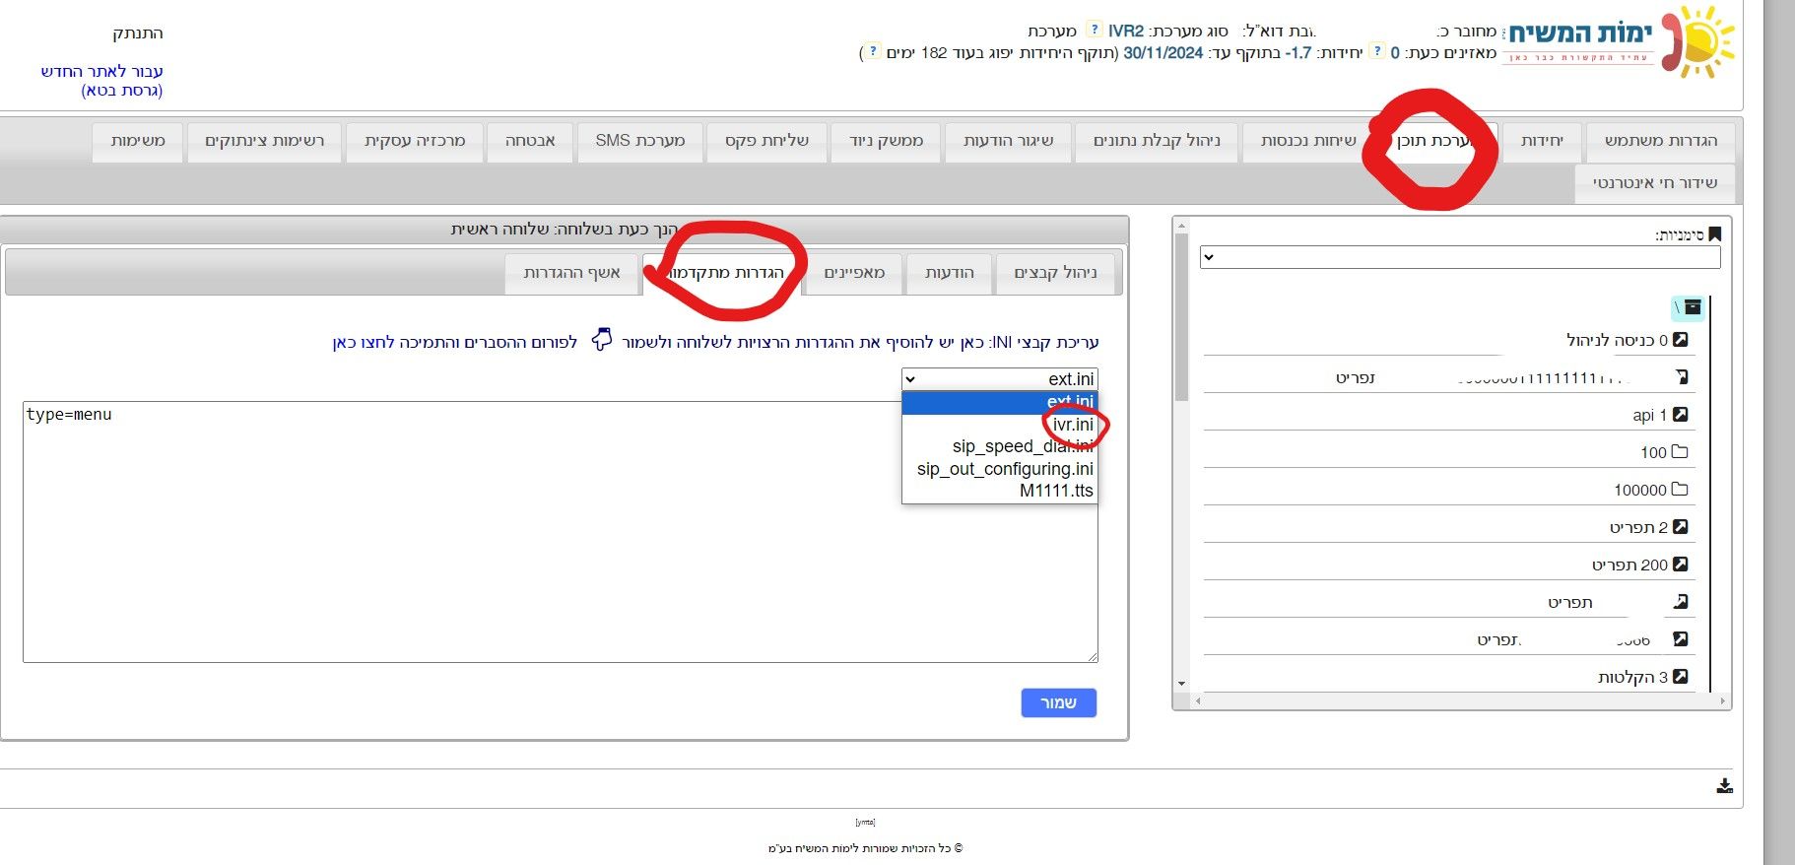Click the tree panel scroll-down arrow
1795x865 pixels.
[x=1182, y=683]
